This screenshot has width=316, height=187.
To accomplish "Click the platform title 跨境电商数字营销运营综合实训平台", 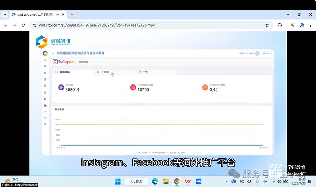I will point(81,53).
